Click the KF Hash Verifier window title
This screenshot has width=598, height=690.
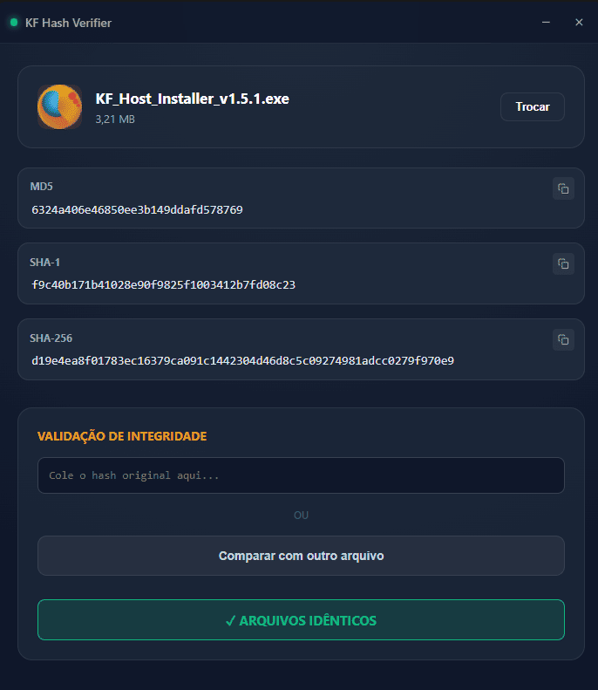(68, 23)
